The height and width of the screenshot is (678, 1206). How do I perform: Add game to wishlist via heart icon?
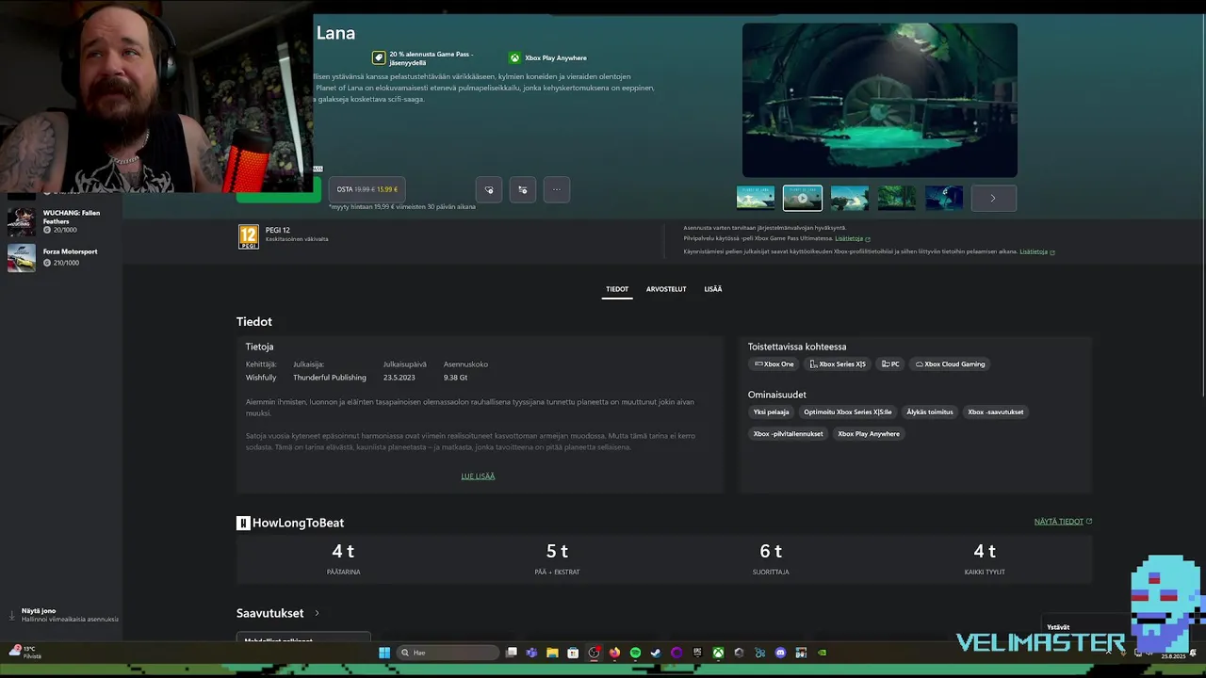(x=489, y=189)
